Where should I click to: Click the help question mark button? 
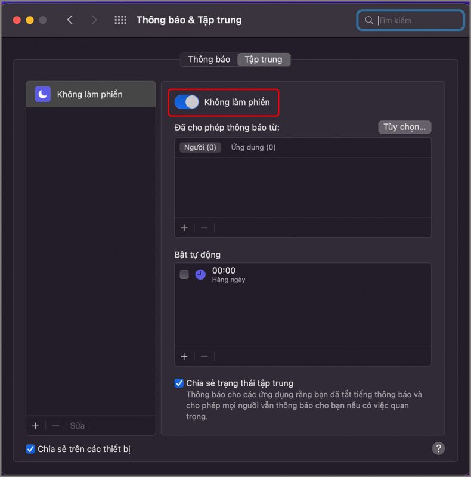coord(438,448)
